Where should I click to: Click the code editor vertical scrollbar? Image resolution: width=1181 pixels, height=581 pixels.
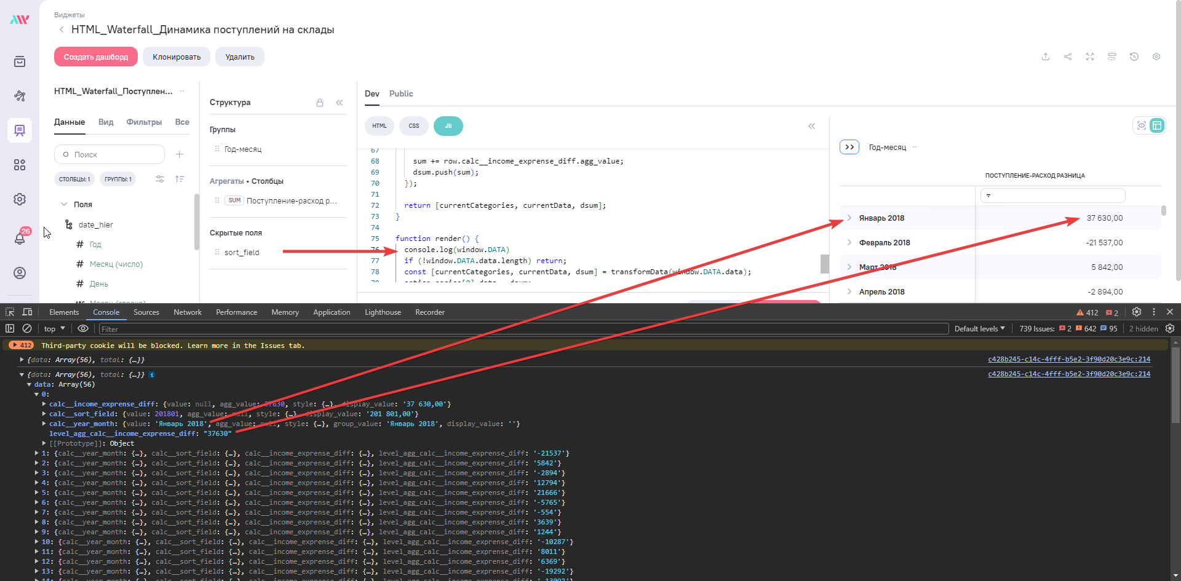(824, 264)
